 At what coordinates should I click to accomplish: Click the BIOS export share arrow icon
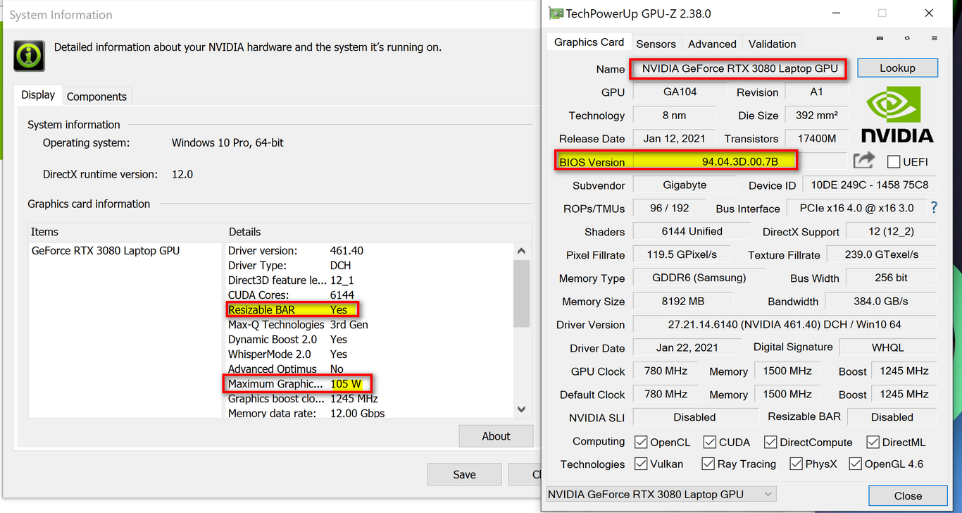[x=863, y=161]
